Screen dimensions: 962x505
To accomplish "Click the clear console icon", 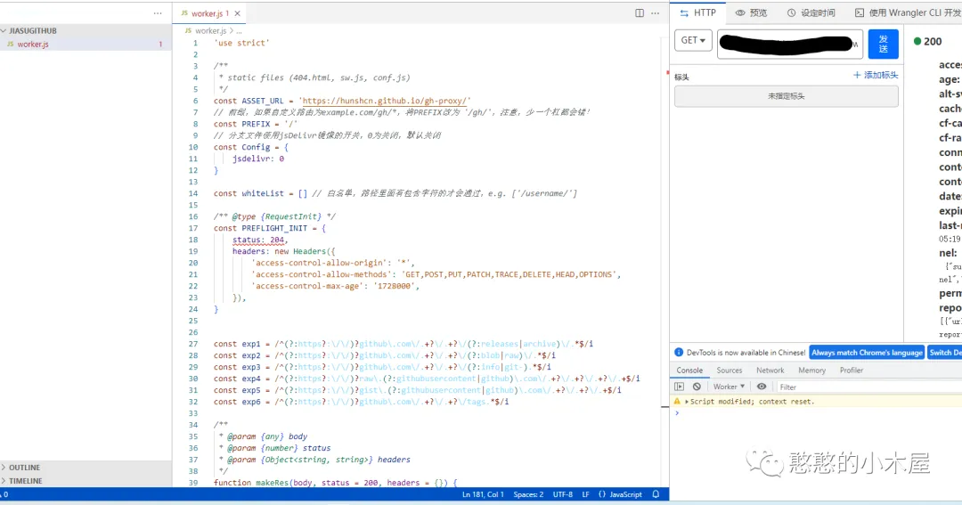I will coord(697,387).
